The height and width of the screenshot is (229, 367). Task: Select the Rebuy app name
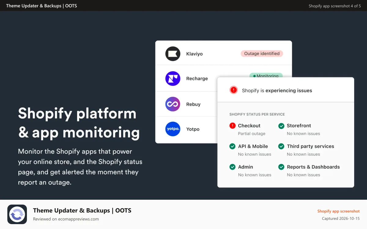coord(193,104)
